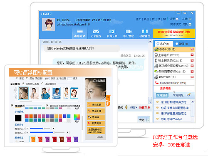Screen dimensions: 208x156
Task: Close the floating preview with orange X tab
Action: 108,97
